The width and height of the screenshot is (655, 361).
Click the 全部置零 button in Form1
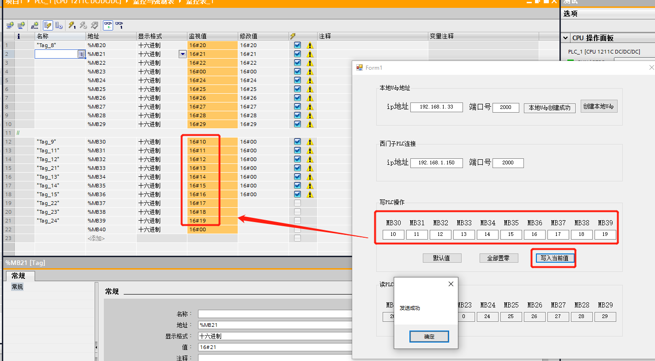point(499,258)
